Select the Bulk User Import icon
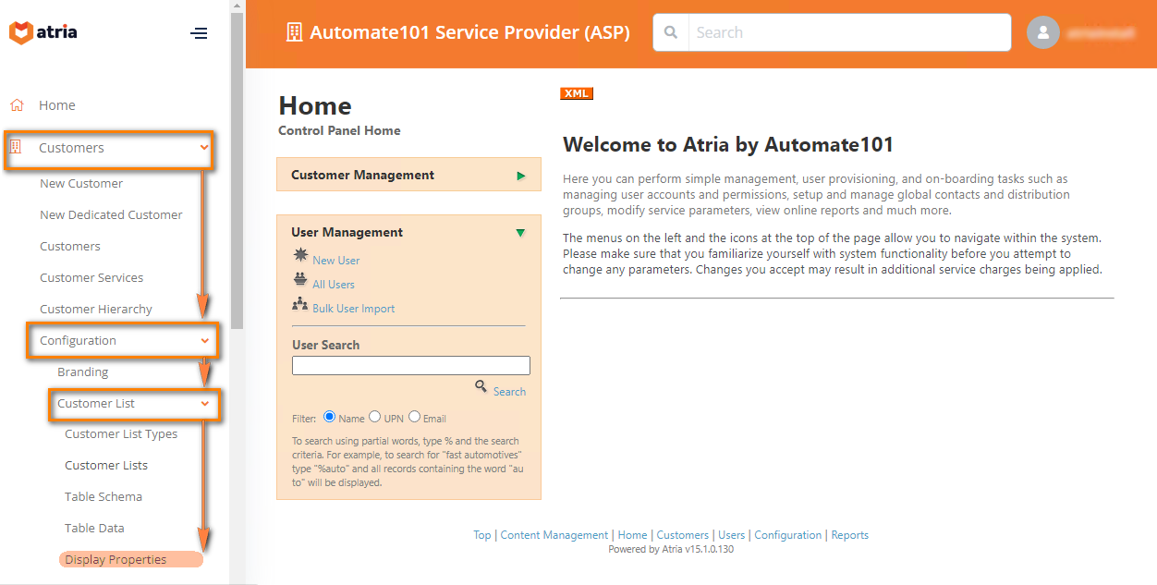The height and width of the screenshot is (585, 1157). coord(300,306)
